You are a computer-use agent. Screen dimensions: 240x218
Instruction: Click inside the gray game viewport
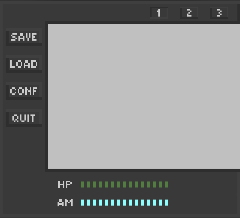coord(143,96)
